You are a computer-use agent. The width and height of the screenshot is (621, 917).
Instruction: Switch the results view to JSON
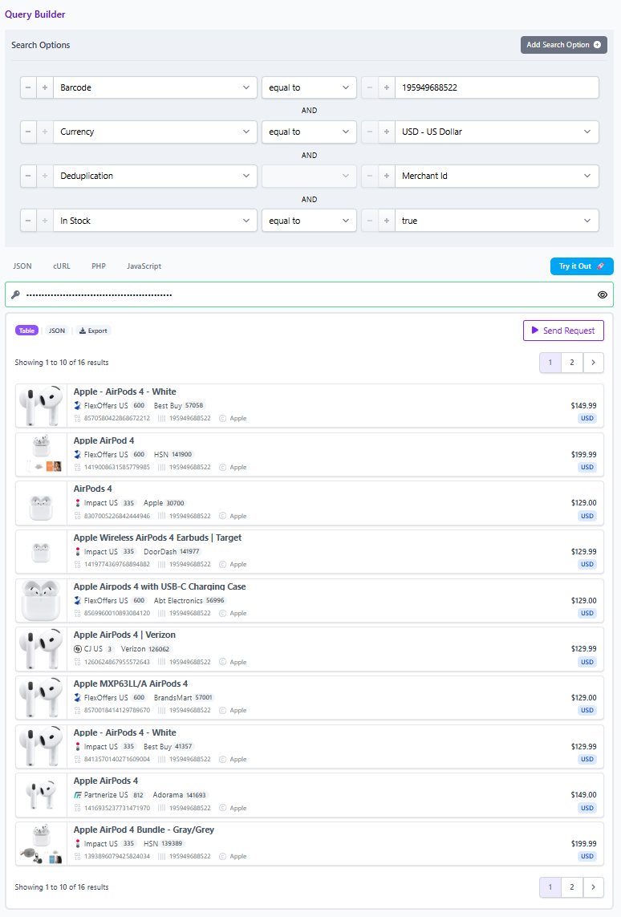click(x=57, y=331)
